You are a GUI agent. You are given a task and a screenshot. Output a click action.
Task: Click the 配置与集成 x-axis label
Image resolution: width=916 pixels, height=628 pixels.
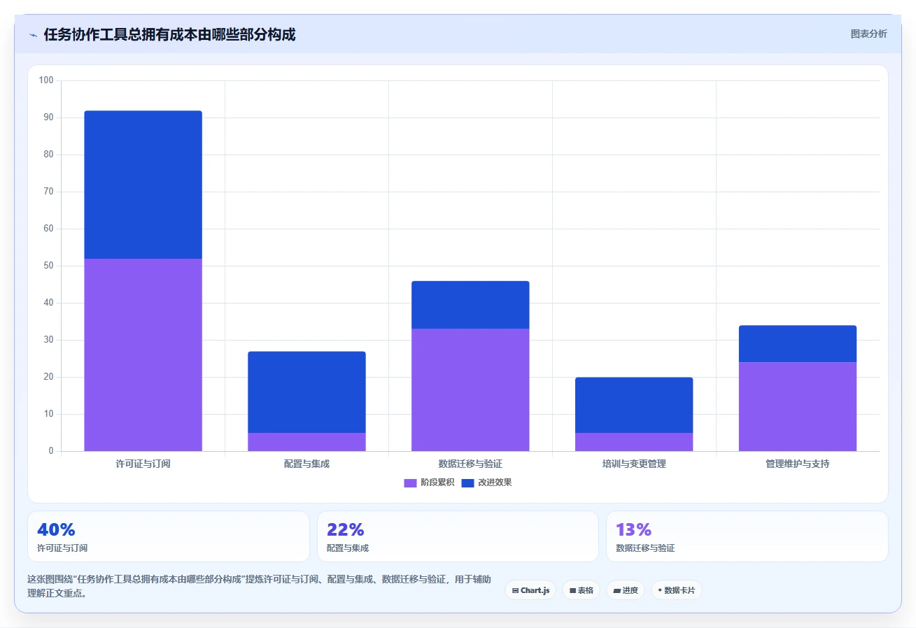(x=307, y=464)
